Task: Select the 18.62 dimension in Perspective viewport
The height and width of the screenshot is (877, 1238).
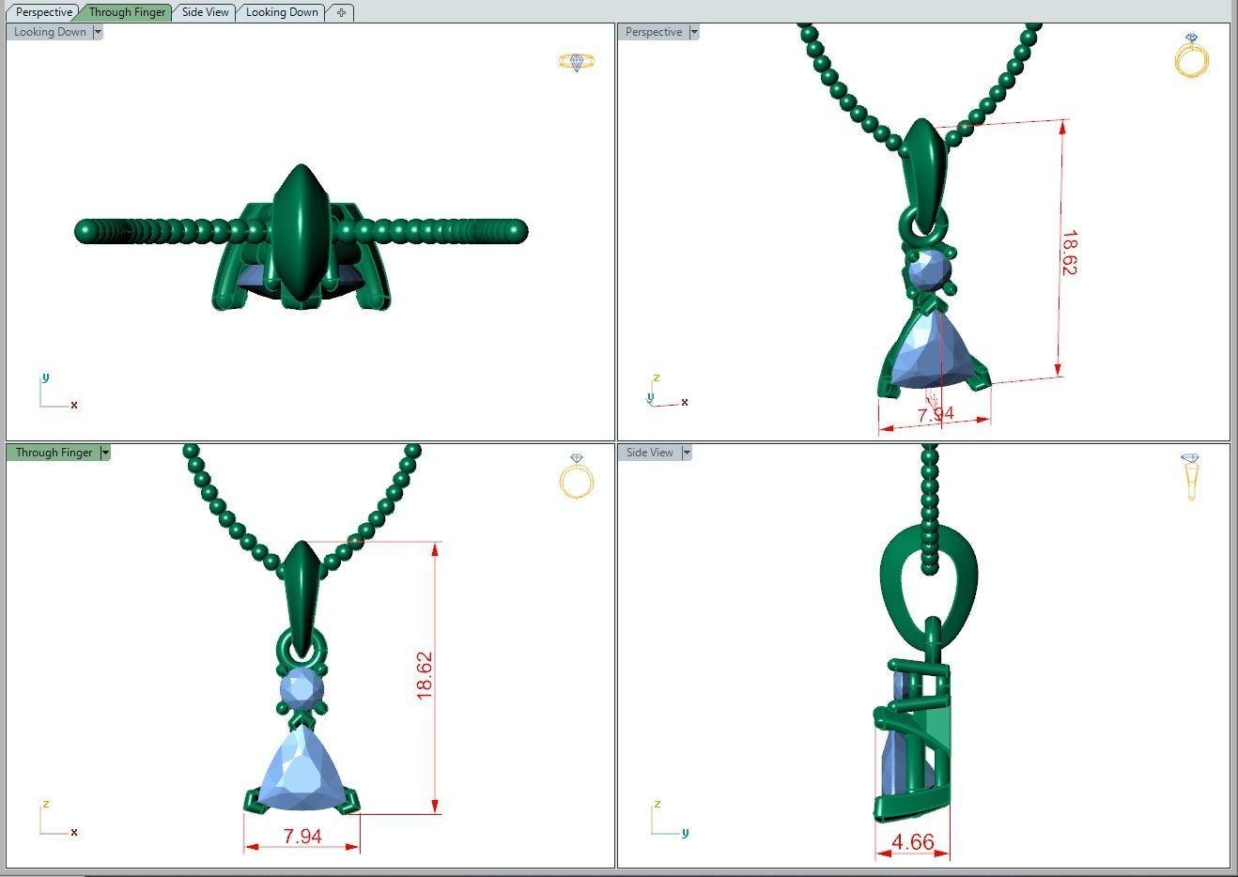Action: click(1069, 253)
